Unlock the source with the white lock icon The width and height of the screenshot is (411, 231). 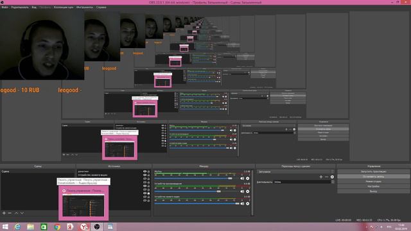click(148, 193)
